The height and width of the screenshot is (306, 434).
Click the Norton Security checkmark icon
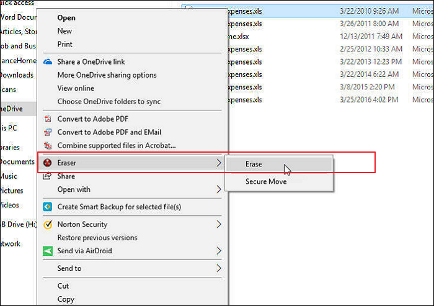click(47, 224)
